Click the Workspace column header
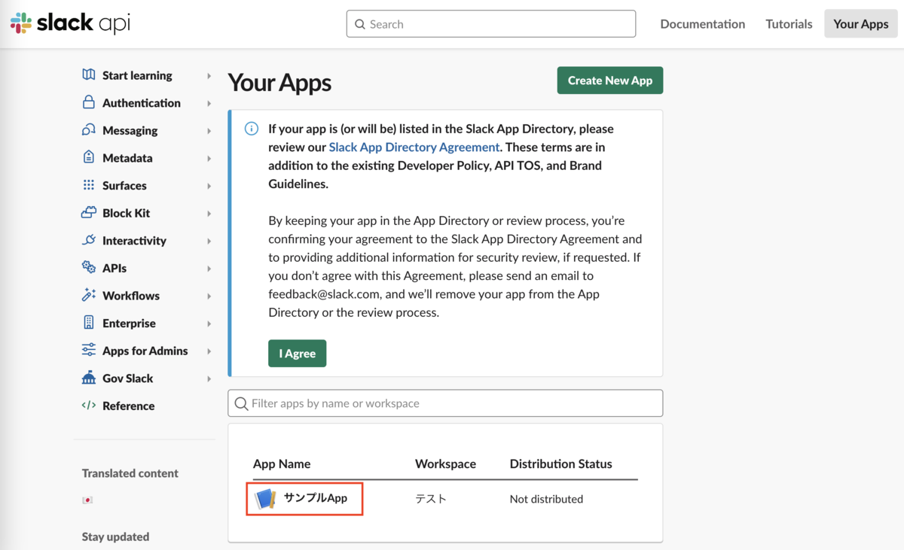 [445, 463]
